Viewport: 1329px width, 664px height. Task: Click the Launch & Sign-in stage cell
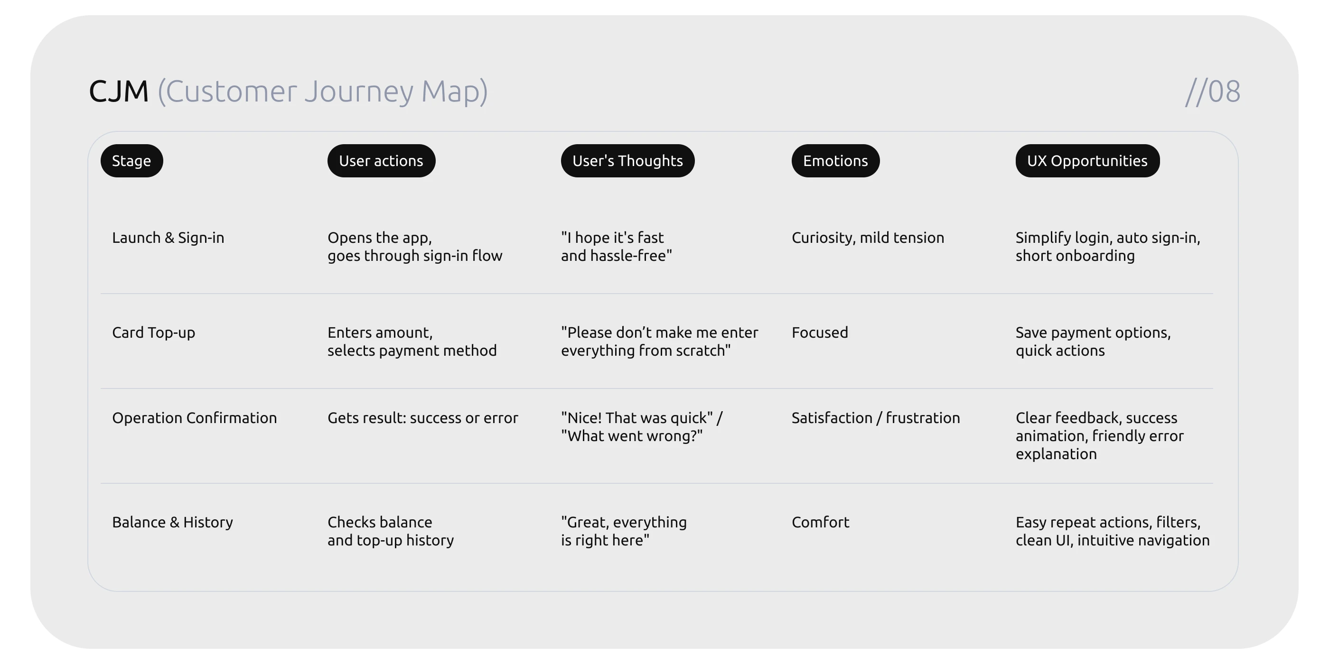168,238
